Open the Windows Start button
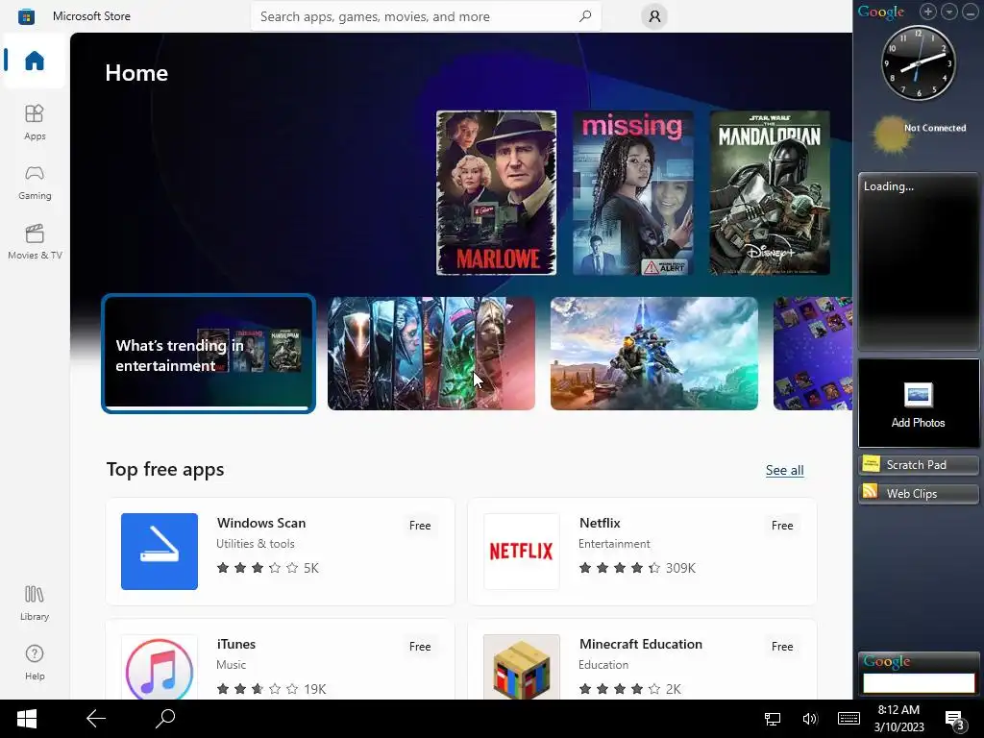Screen dimensions: 984x738 tap(26, 719)
